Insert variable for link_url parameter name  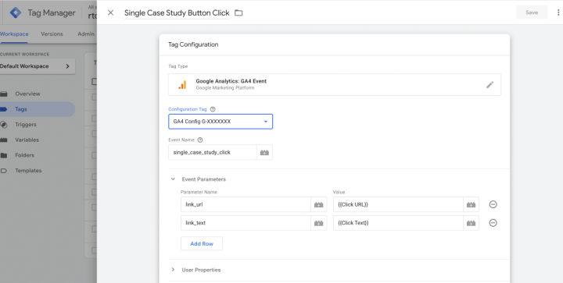[x=319, y=204]
